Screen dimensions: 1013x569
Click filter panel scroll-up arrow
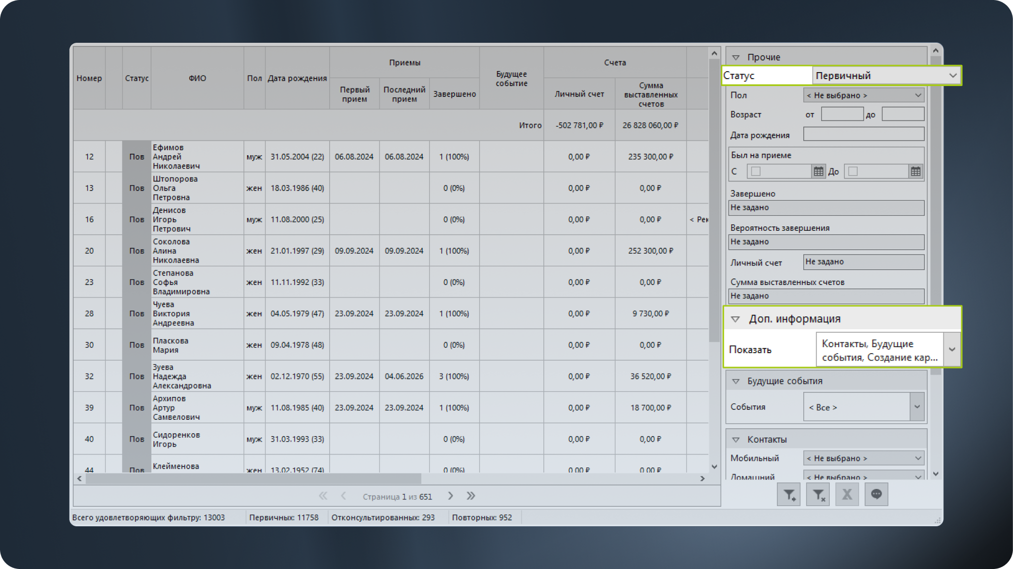(935, 51)
